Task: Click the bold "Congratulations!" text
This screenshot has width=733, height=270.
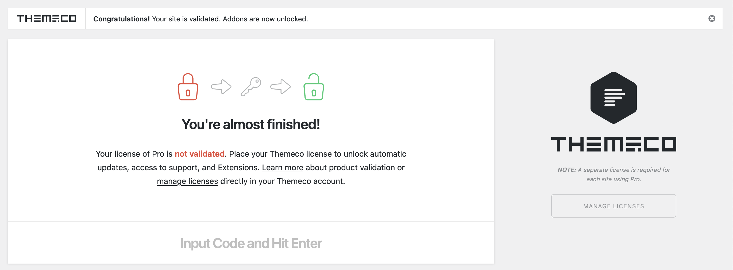Action: (122, 19)
